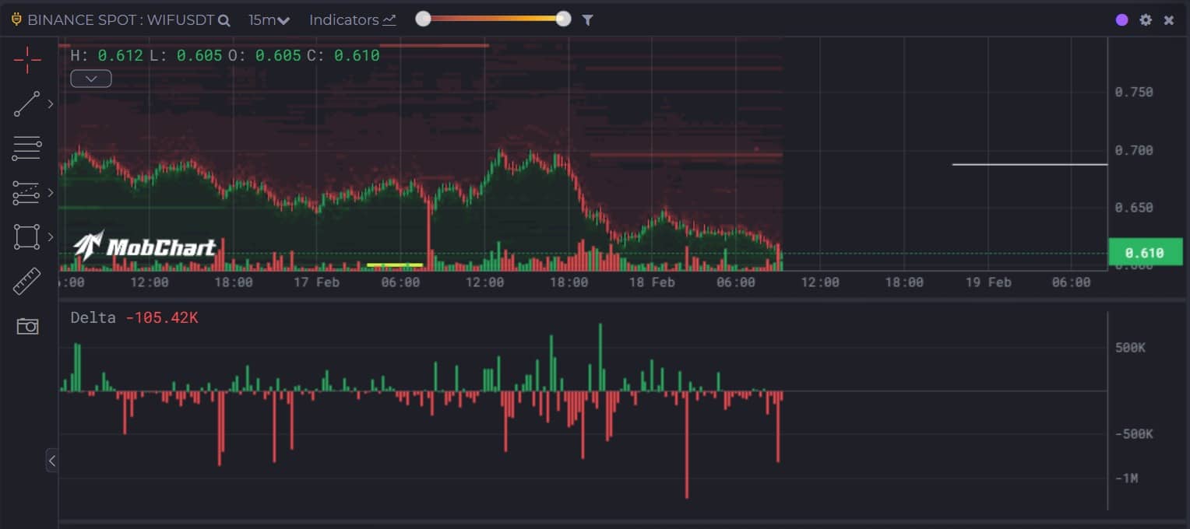The width and height of the screenshot is (1190, 529).
Task: Take a chart snapshot with camera icon
Action: [27, 326]
